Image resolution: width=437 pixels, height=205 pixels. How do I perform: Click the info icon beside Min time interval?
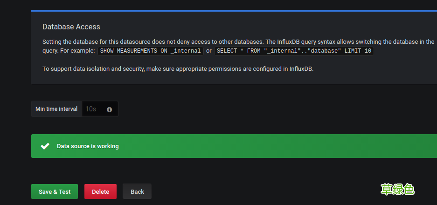click(109, 109)
